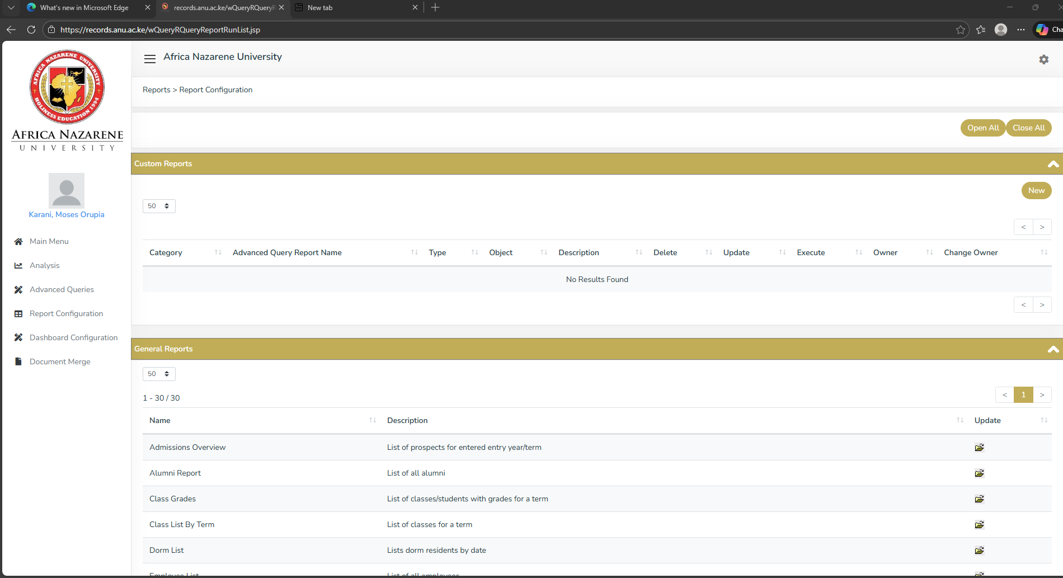The height and width of the screenshot is (578, 1063).
Task: Open Custom Reports page size dropdown
Action: tap(159, 206)
